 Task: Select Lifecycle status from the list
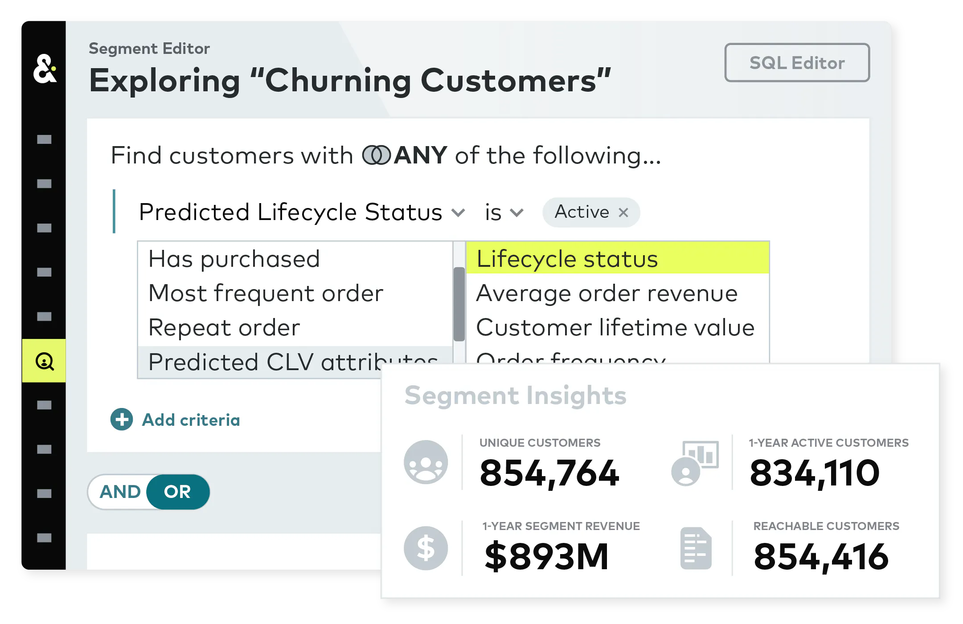point(618,258)
